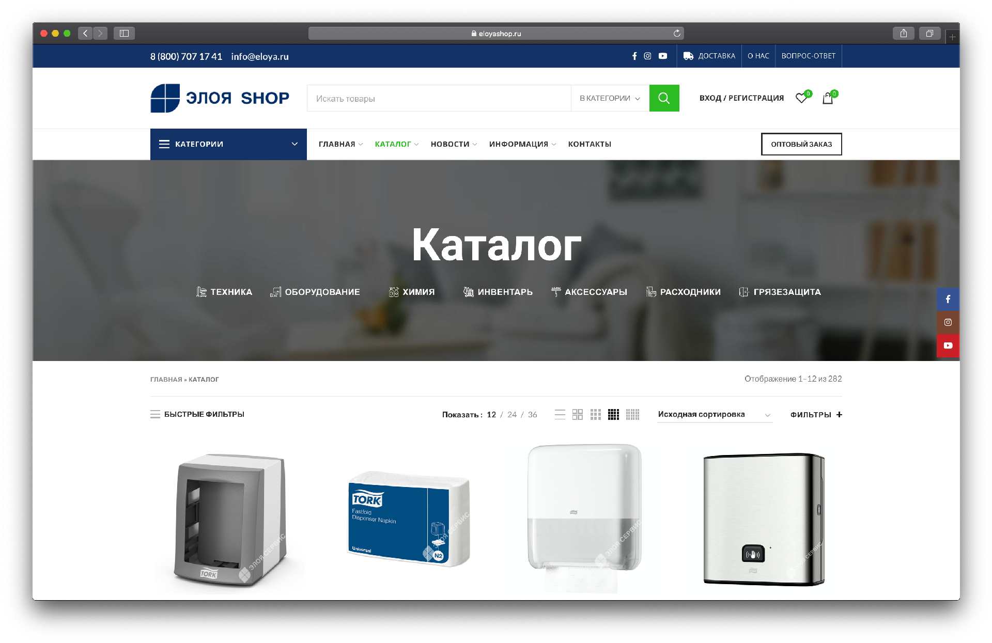Click the green search button
Screen dimensions: 992x643
(x=664, y=98)
